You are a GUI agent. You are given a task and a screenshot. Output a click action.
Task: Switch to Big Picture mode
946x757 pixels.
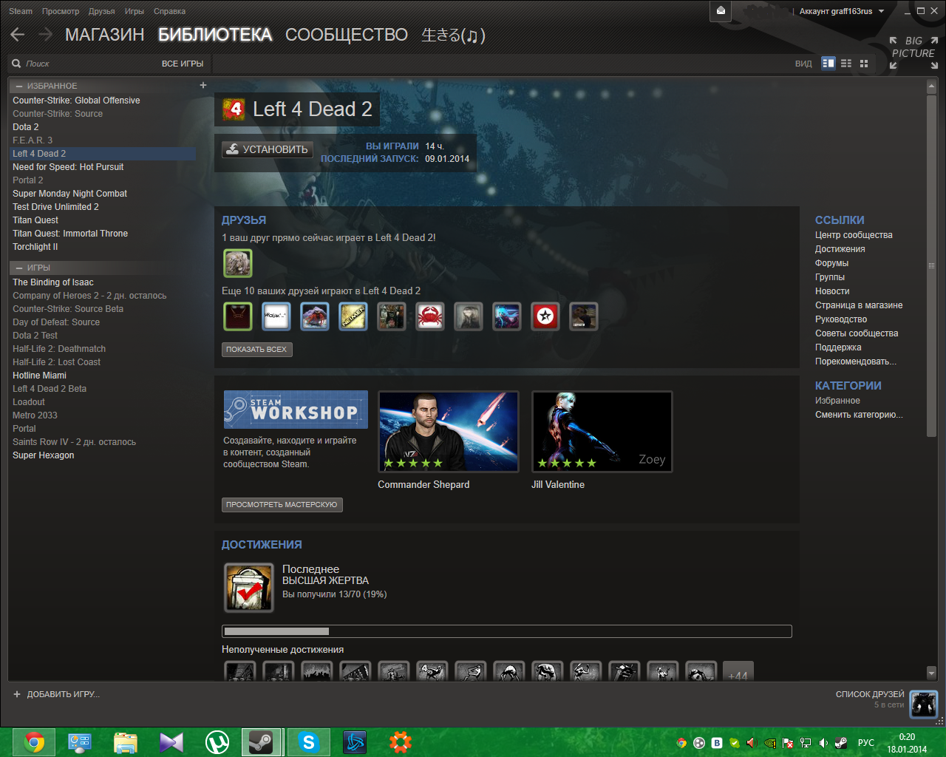[913, 52]
